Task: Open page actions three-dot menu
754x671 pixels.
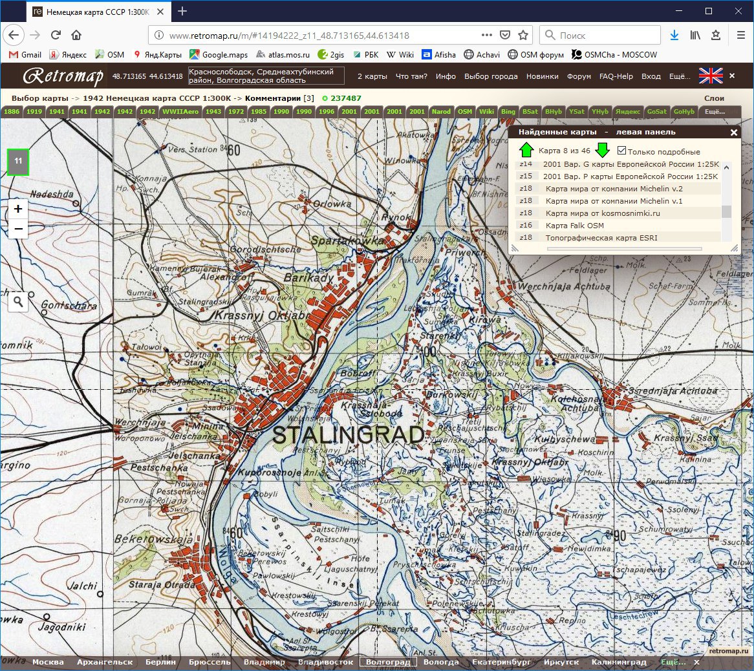Action: point(487,35)
